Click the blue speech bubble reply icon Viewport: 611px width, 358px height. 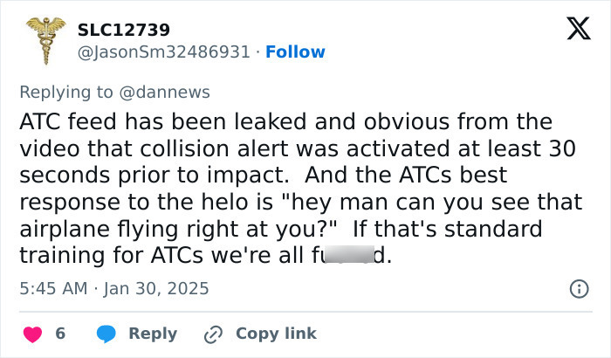click(106, 334)
